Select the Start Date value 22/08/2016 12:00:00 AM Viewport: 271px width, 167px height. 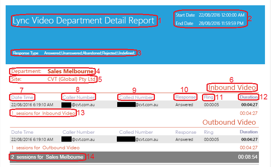[x=221, y=15]
